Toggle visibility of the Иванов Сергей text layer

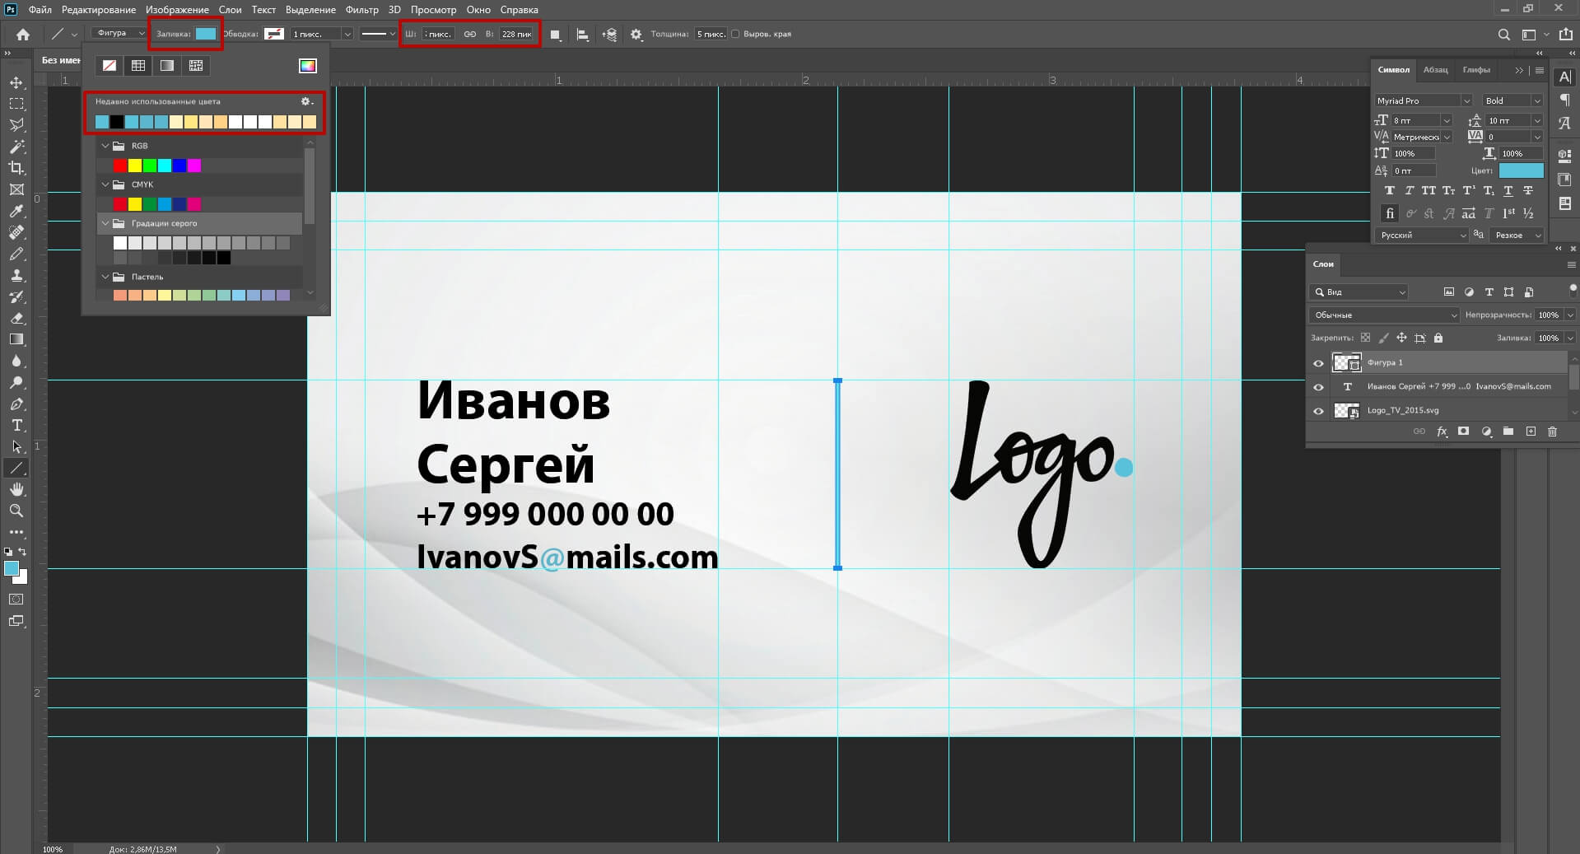(1318, 387)
